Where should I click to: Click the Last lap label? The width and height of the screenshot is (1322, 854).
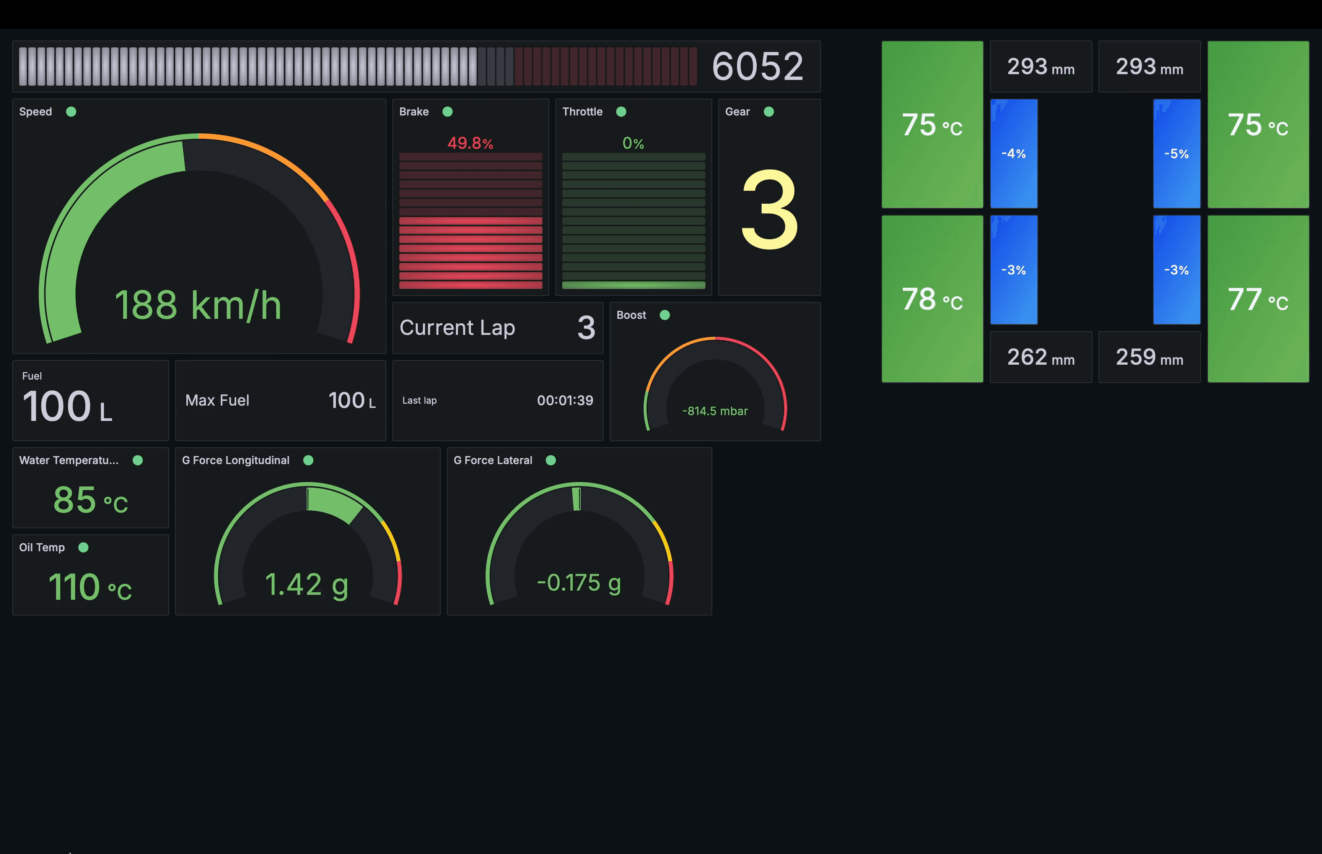[419, 400]
